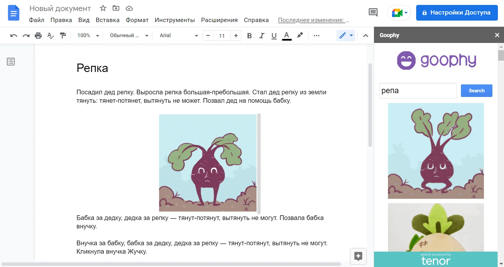
Task: Star the document with the star icon
Action: click(x=103, y=8)
